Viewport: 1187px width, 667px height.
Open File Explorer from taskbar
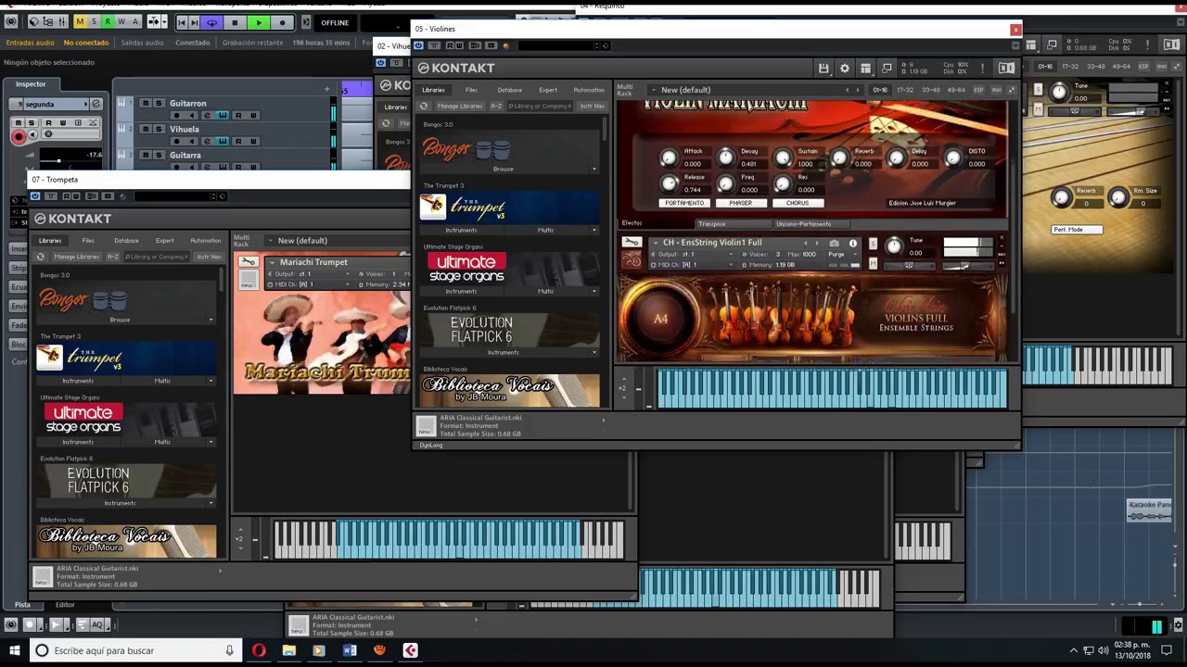[289, 650]
